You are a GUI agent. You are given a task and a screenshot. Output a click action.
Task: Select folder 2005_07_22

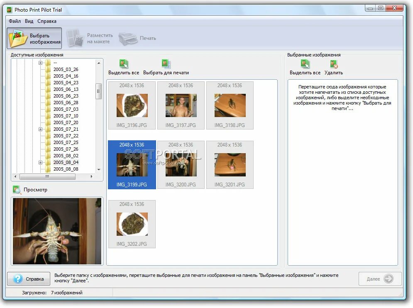[66, 136]
